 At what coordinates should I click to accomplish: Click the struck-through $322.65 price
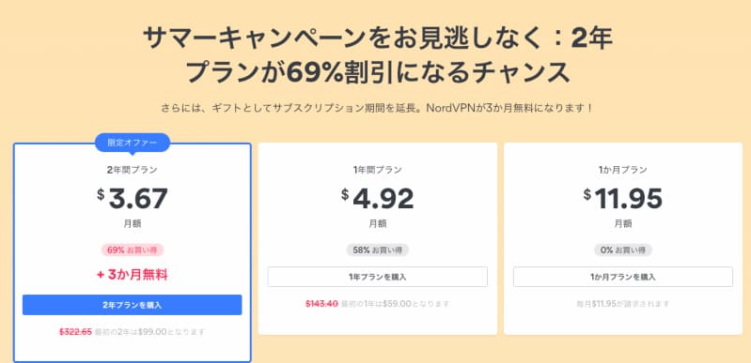pyautogui.click(x=76, y=331)
